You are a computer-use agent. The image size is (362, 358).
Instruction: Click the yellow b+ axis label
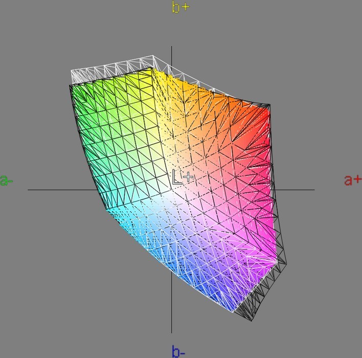pos(181,7)
